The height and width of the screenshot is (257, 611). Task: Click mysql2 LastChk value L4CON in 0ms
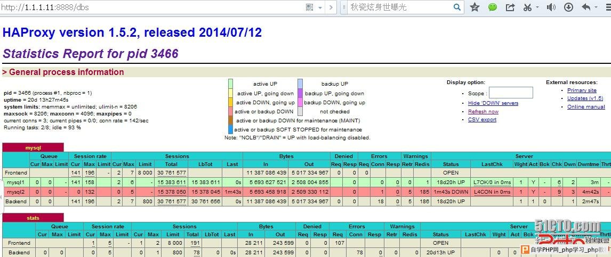point(492,192)
